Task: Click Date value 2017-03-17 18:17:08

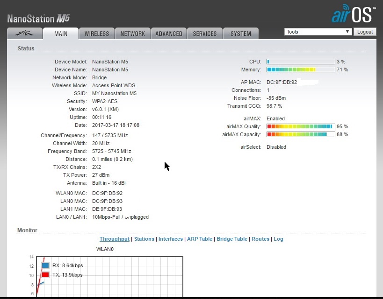Action: coord(116,125)
